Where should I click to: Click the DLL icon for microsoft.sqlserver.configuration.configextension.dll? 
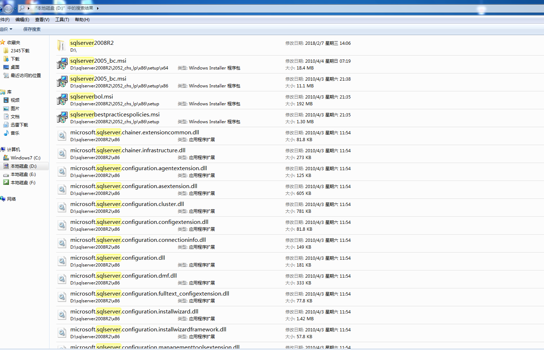[x=62, y=225]
